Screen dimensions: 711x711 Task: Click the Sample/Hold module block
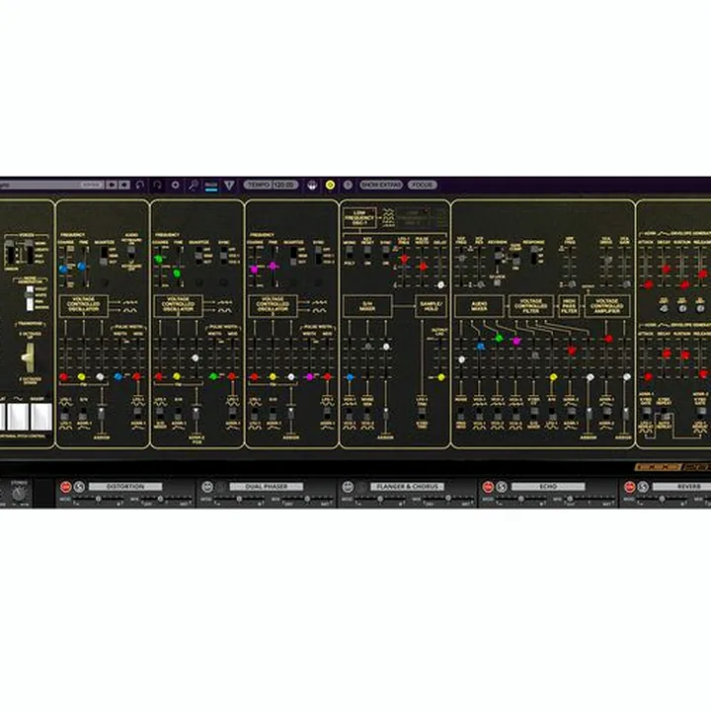tap(431, 306)
